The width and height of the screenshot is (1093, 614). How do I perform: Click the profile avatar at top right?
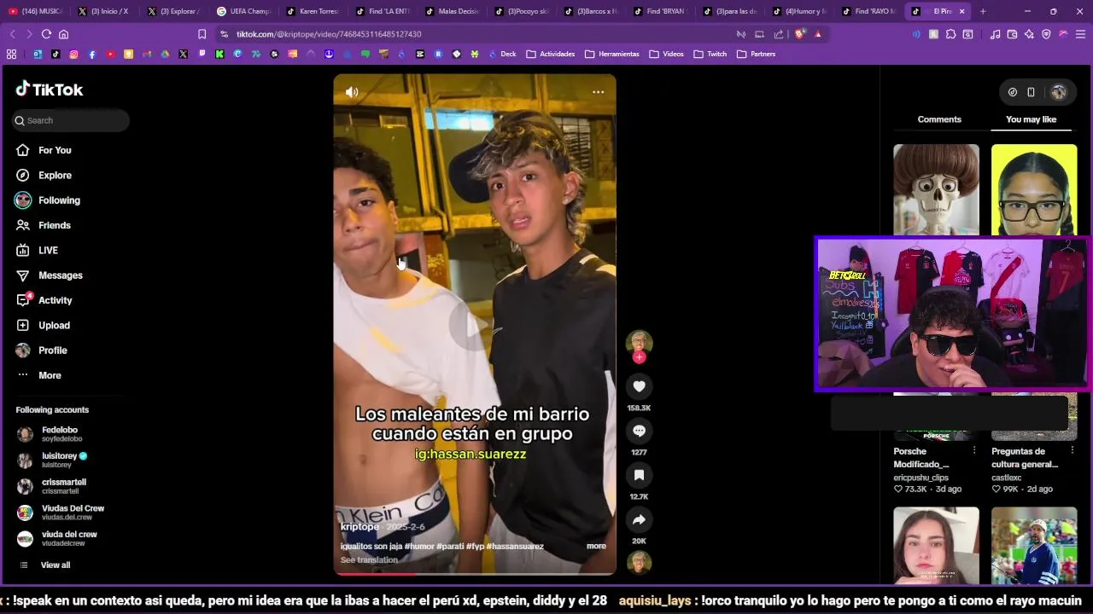tap(1059, 92)
